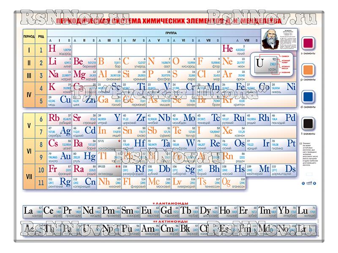Click the copper Cu element cell
Screen dimensions: 338x253
pyautogui.click(x=60, y=101)
